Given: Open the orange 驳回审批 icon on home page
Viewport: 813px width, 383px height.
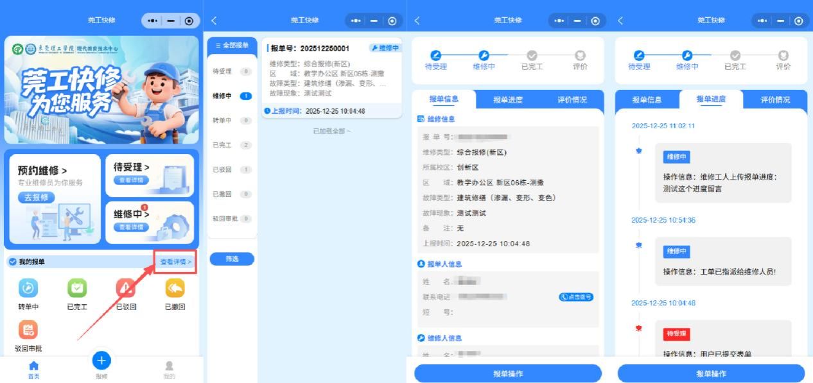Looking at the screenshot, I should click(28, 330).
